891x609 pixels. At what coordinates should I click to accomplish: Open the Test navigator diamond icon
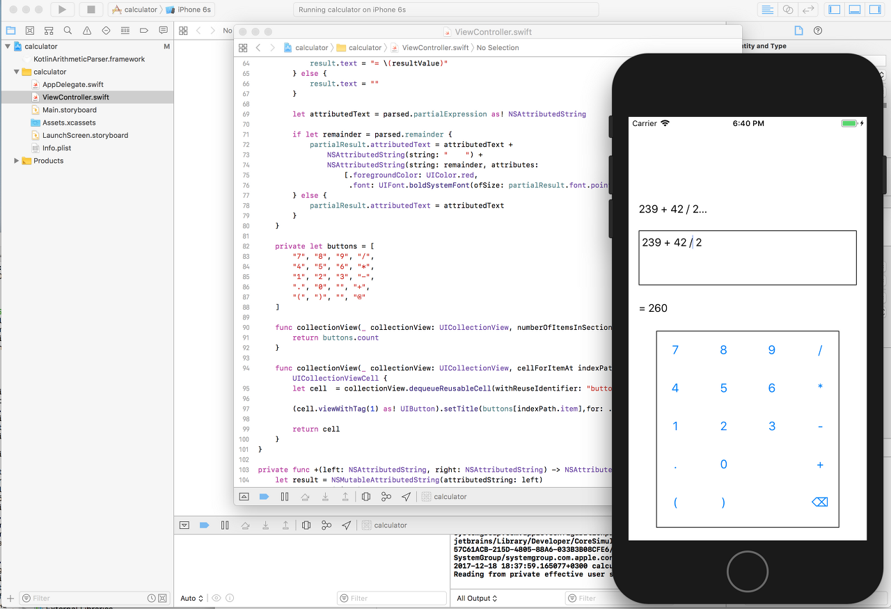[106, 31]
